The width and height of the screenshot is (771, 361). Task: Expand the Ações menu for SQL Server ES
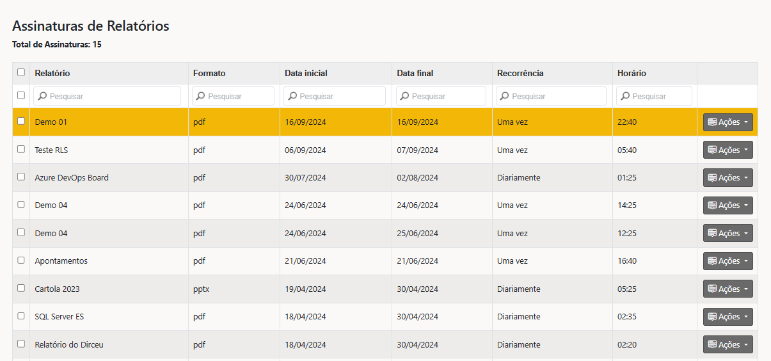pos(727,317)
